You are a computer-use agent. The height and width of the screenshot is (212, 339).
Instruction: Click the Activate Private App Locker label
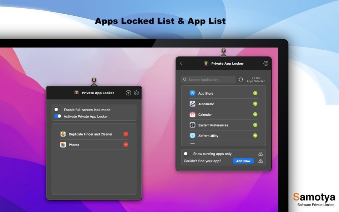tap(86, 116)
